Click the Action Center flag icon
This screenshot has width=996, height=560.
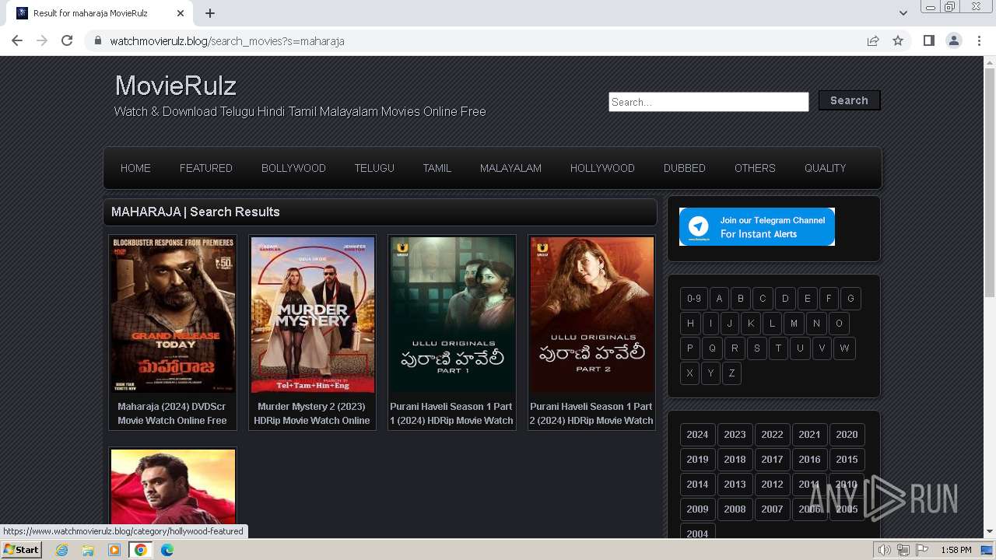[922, 550]
